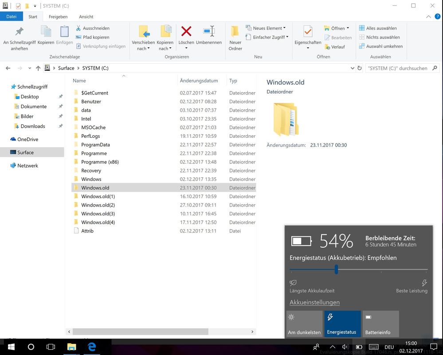Open the ribbon help question mark
Image resolution: width=443 pixels, height=355 pixels.
coord(437,16)
